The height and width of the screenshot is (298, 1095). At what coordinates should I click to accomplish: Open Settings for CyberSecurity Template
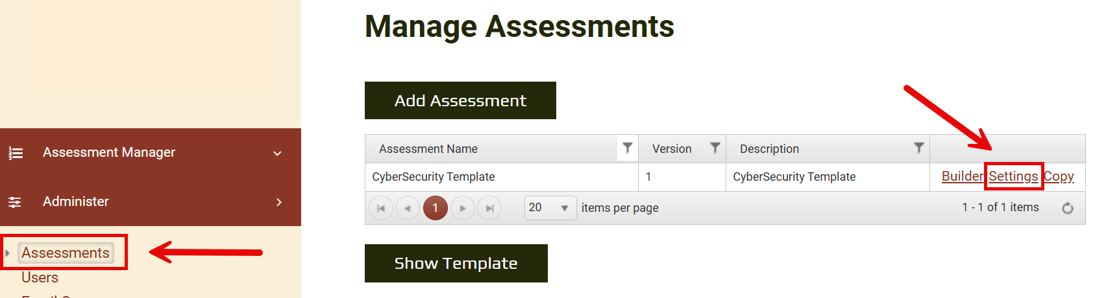[1013, 176]
